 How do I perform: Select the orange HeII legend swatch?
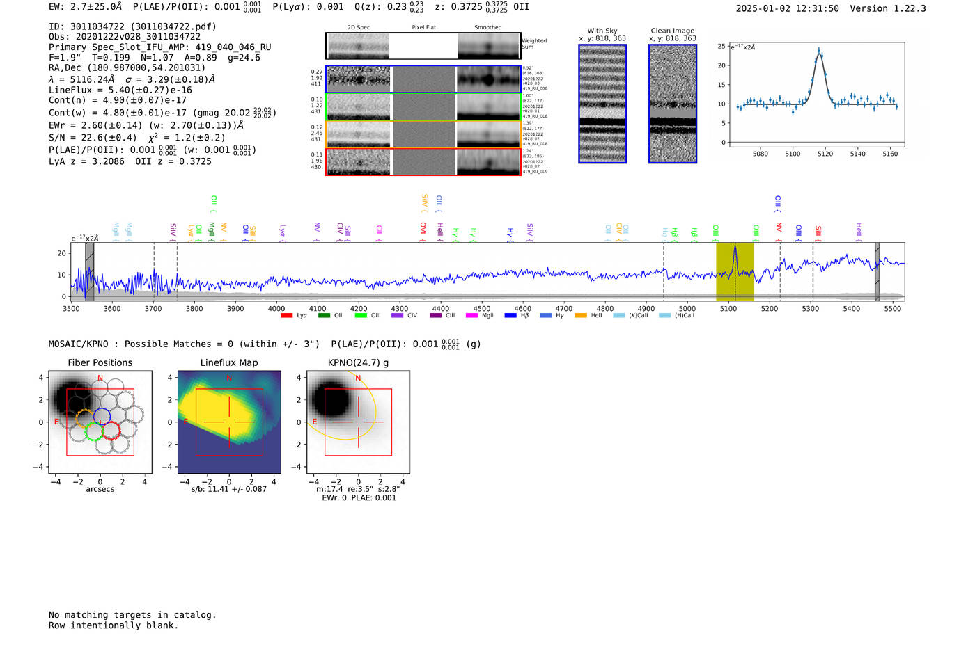(581, 316)
